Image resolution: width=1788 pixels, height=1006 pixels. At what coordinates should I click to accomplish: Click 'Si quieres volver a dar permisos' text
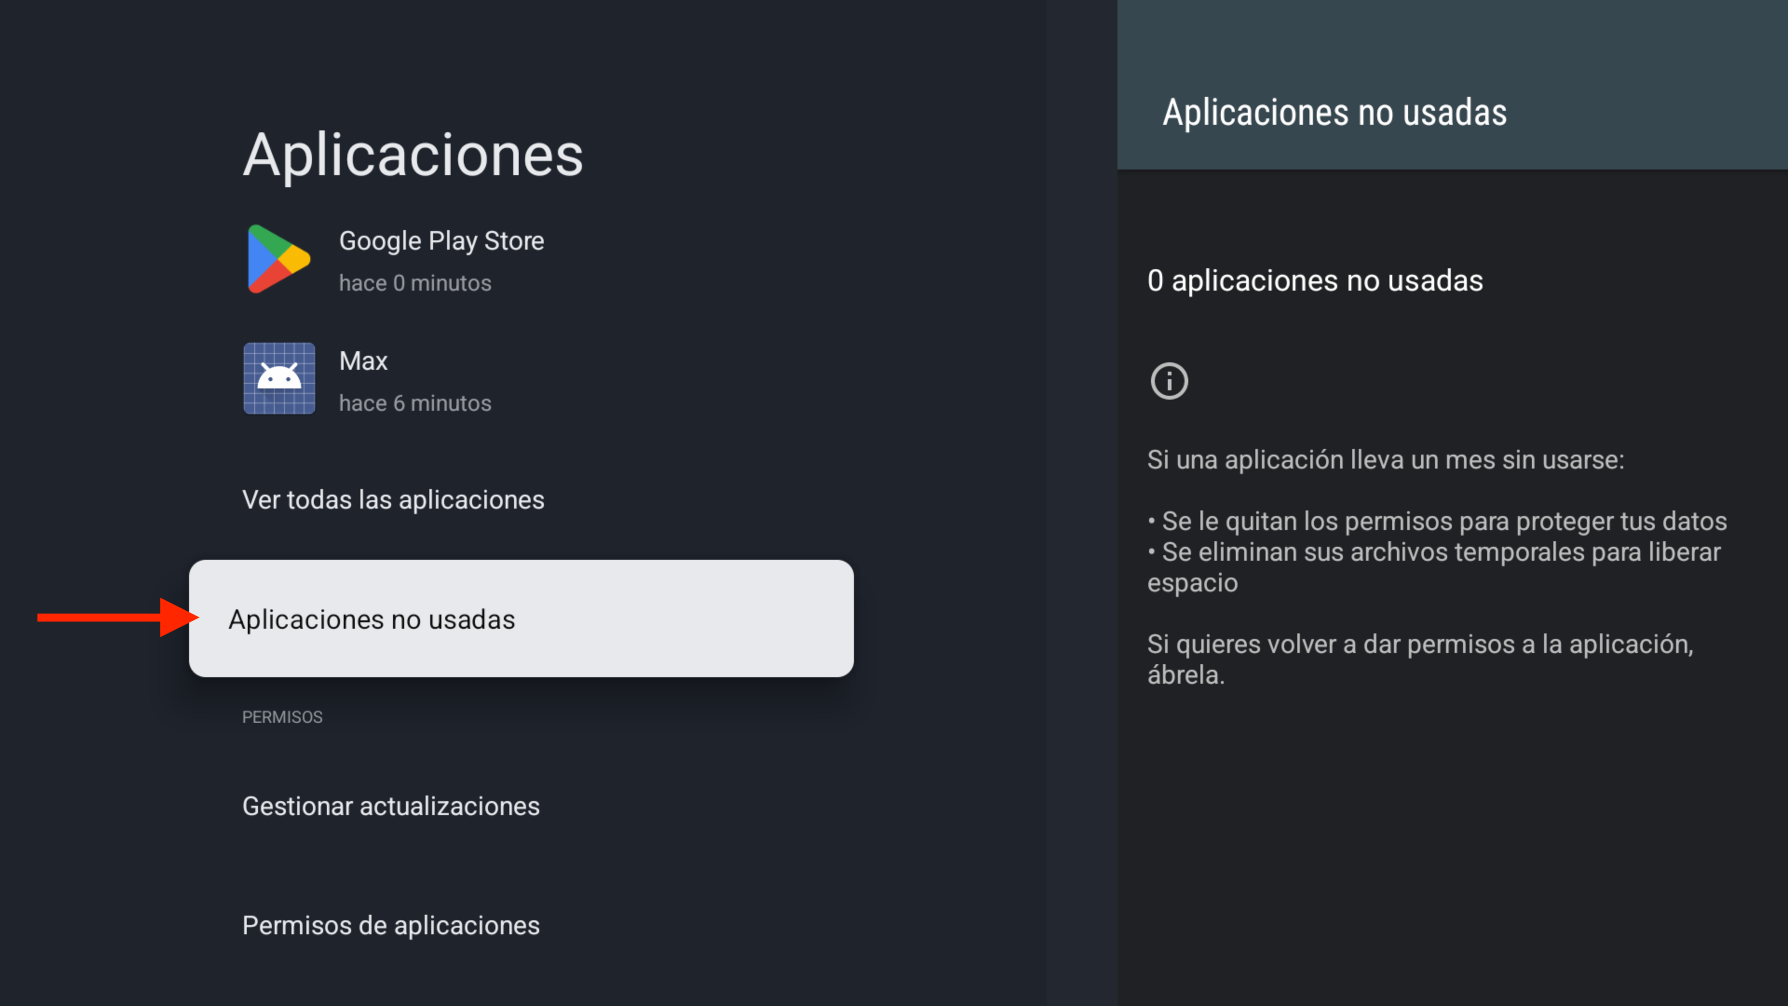click(x=1420, y=659)
